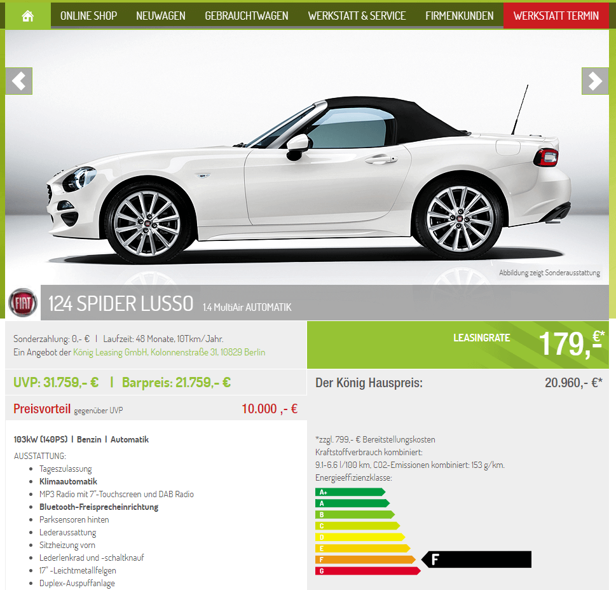Click the Duplex-Auspuffanlage item
The width and height of the screenshot is (616, 590).
click(x=77, y=583)
